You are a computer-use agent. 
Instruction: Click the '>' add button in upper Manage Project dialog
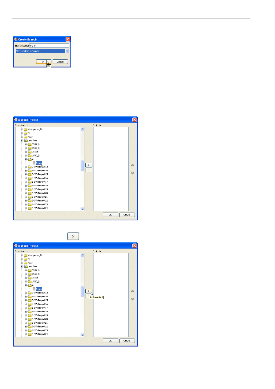pyautogui.click(x=89, y=165)
